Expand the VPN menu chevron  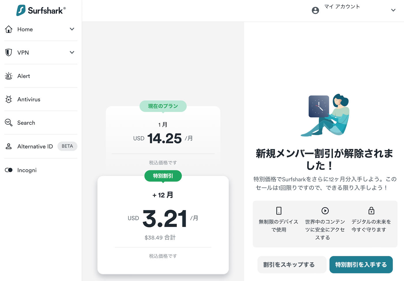coord(72,52)
